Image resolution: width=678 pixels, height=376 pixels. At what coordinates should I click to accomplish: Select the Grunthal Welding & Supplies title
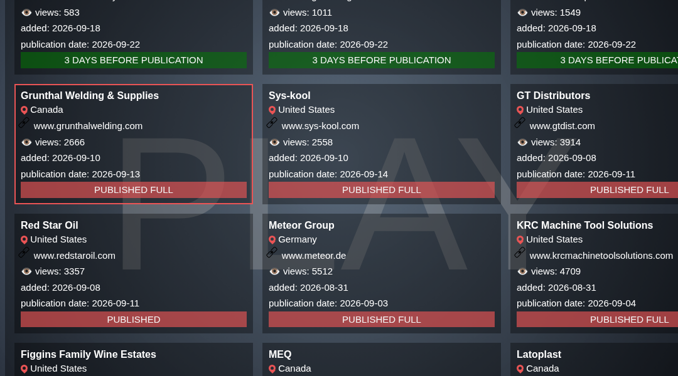point(90,95)
